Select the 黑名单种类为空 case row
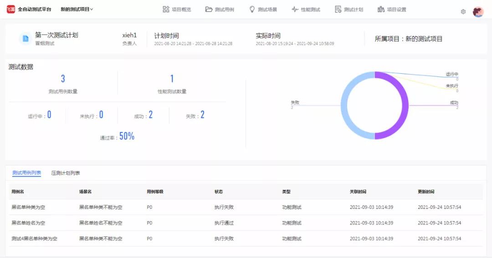 pos(246,207)
